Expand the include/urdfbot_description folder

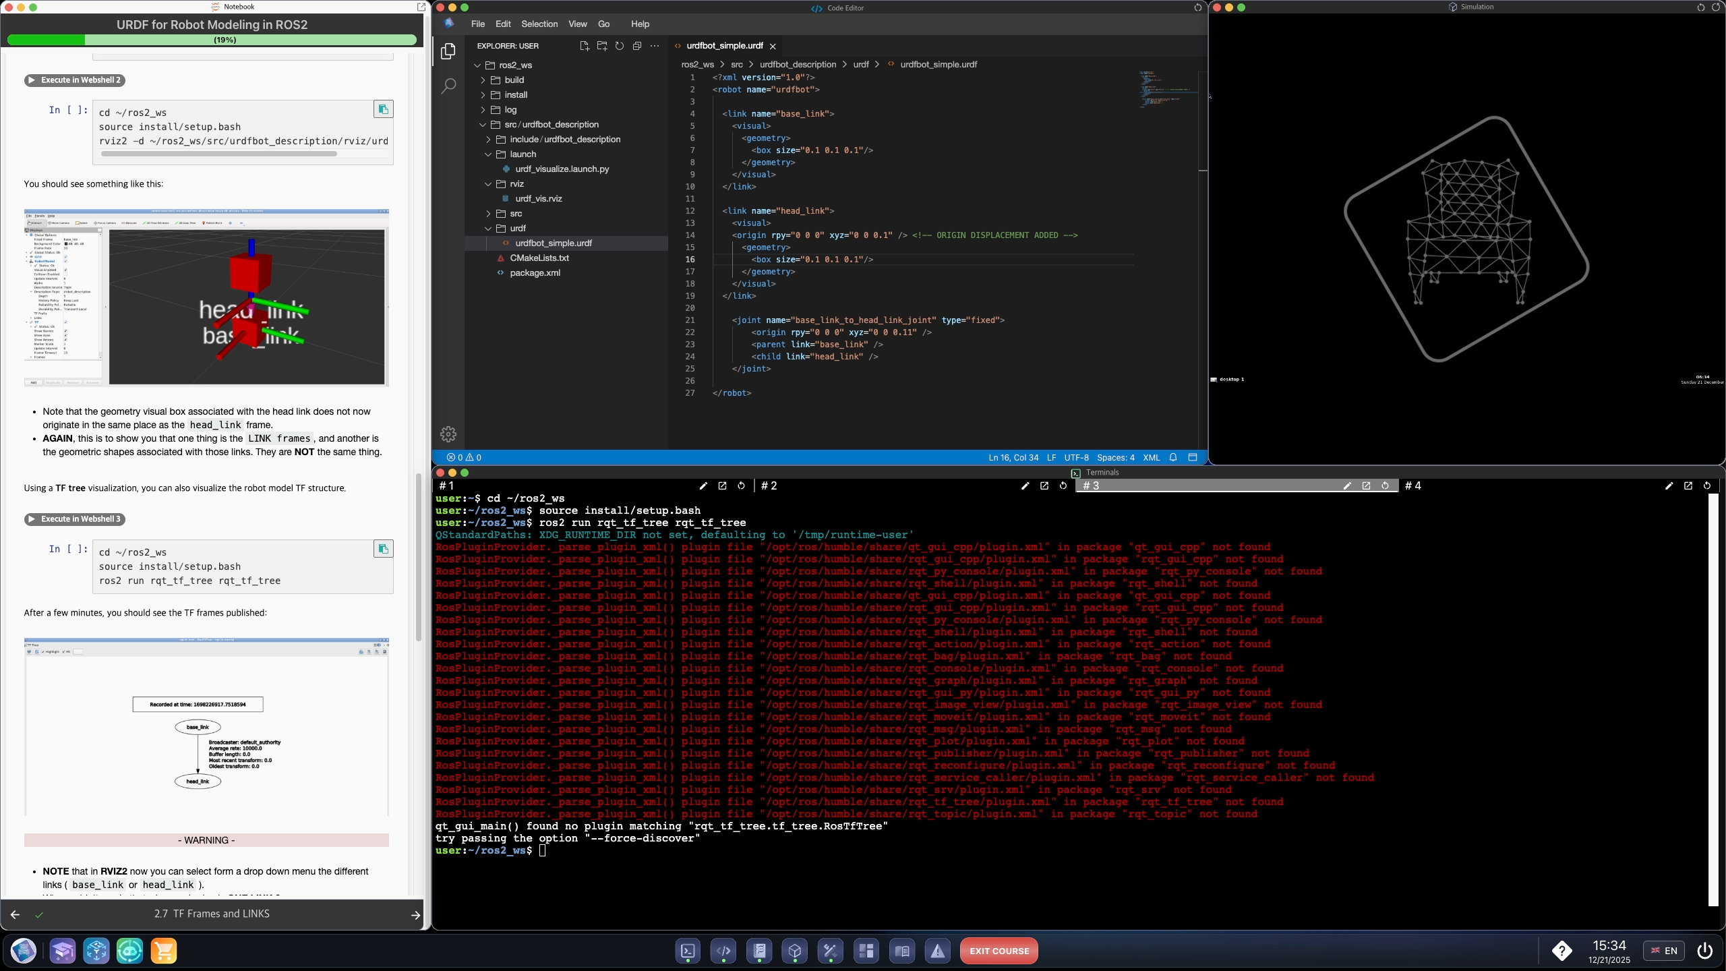click(564, 139)
